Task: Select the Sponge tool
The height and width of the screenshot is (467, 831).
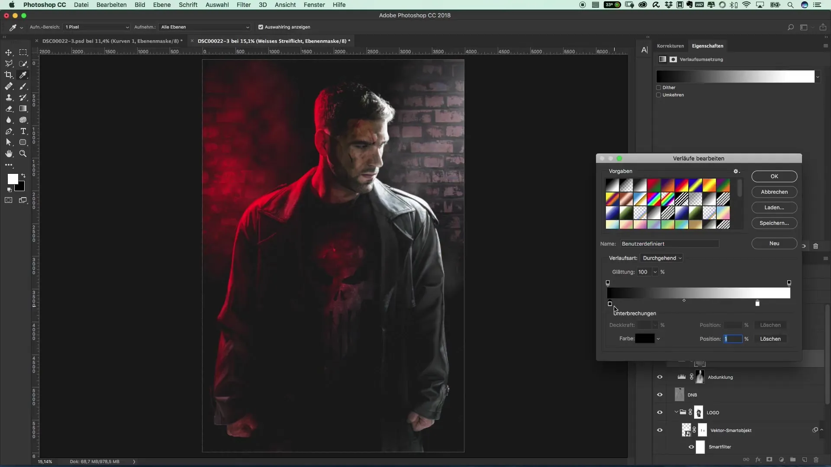Action: pos(23,120)
